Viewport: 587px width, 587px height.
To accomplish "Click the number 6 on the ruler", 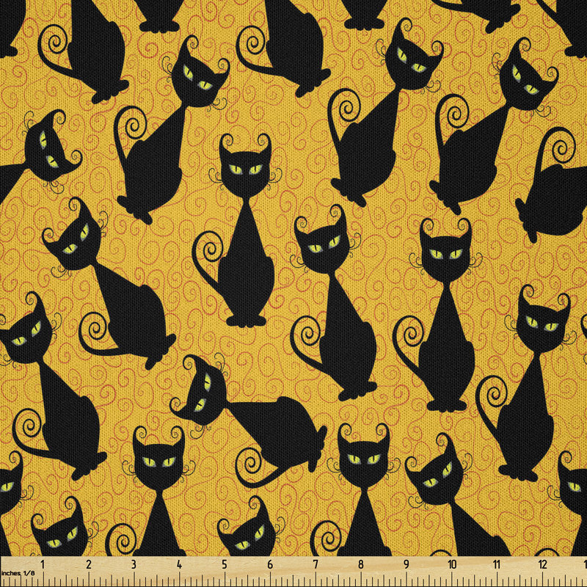I will pyautogui.click(x=270, y=564).
